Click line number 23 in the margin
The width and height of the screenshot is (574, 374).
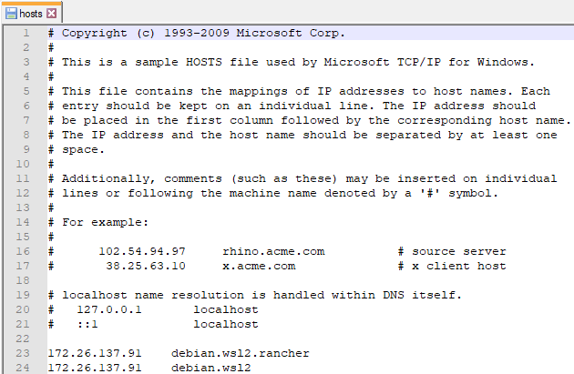(23, 353)
